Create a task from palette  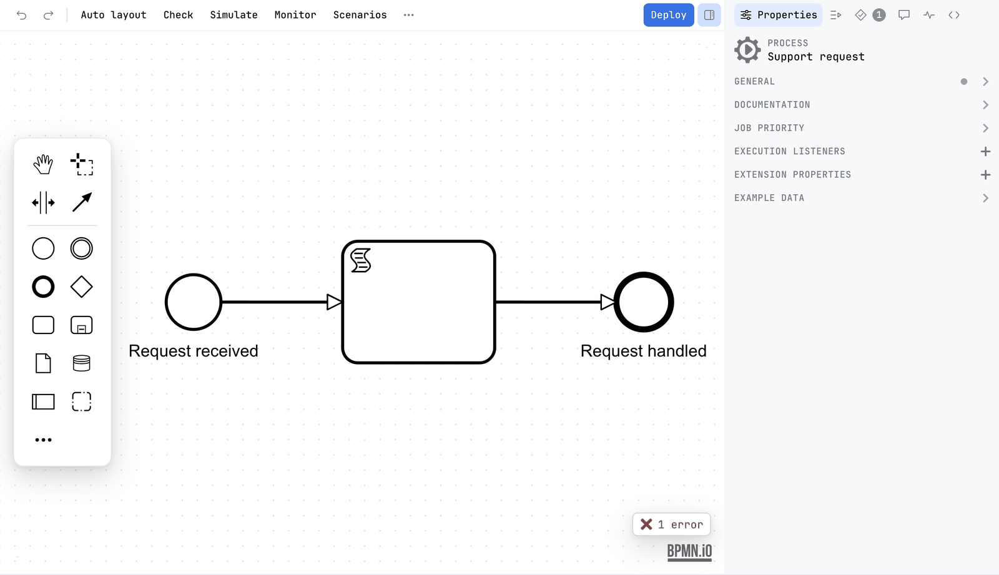43,325
